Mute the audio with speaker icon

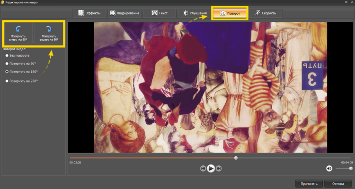coord(329,168)
